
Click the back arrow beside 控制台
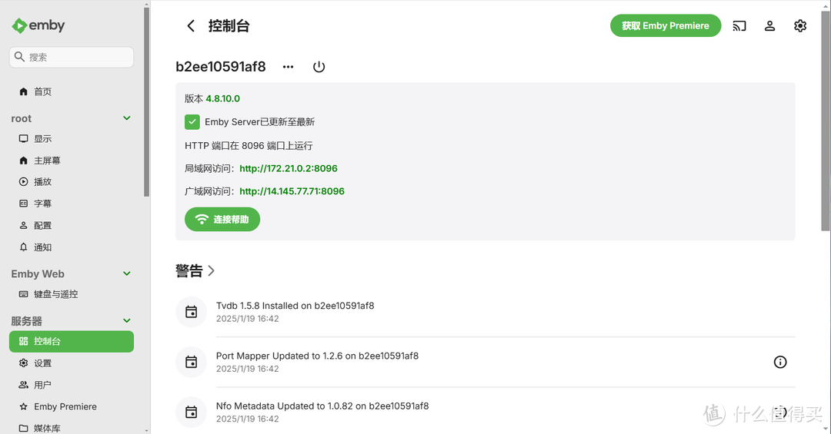(191, 25)
